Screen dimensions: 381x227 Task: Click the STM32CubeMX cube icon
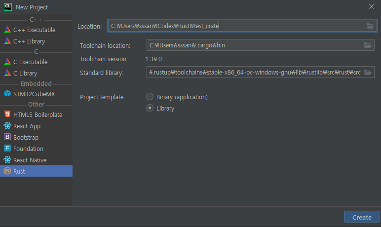tap(7, 94)
